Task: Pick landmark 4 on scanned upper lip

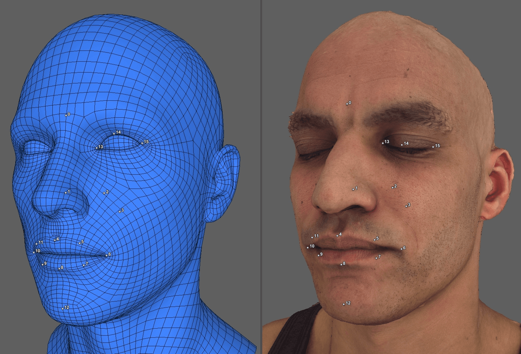Action: tap(337, 235)
